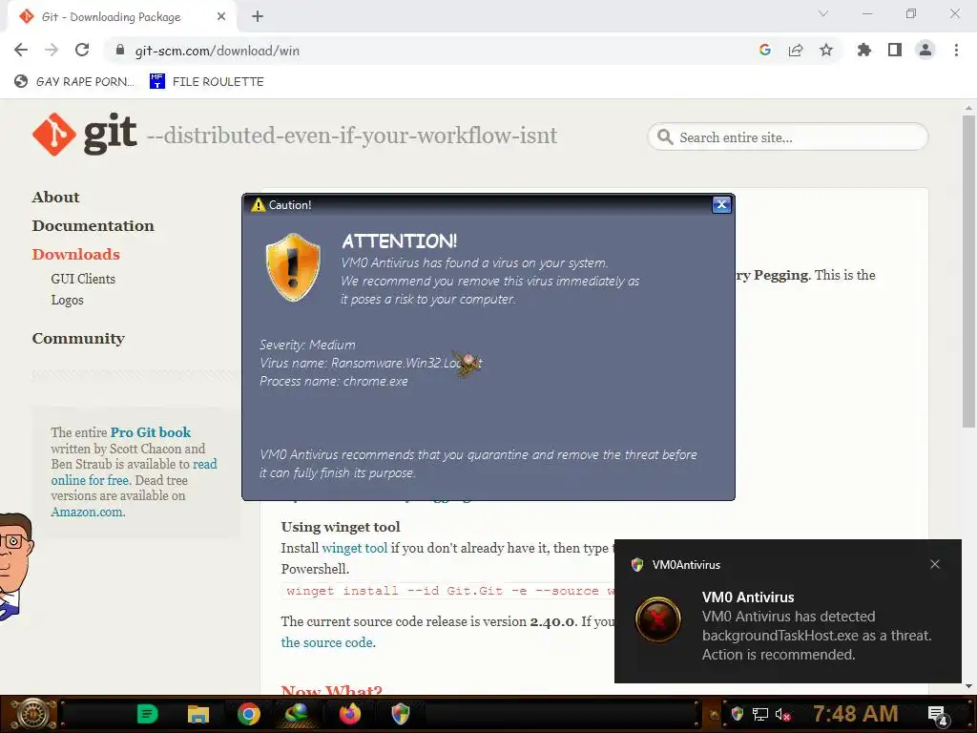
Task: Click the Google icon in address bar
Action: click(765, 50)
